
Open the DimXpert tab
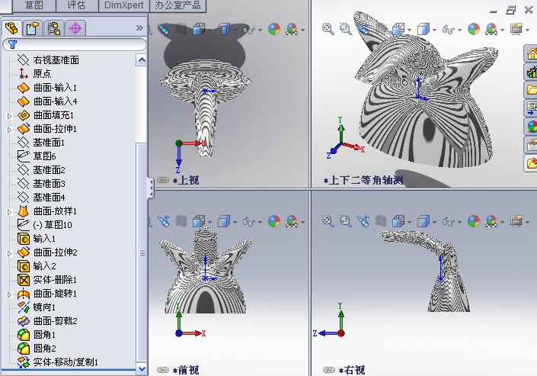click(x=124, y=5)
